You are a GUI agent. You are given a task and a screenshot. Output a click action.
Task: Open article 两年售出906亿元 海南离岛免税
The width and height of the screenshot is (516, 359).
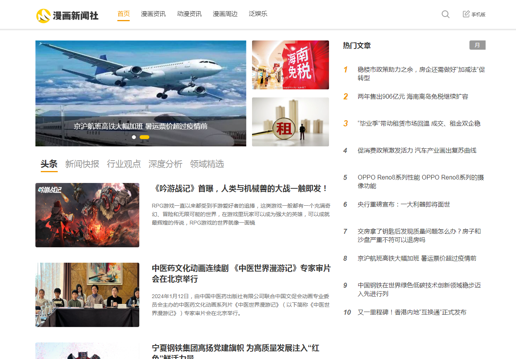413,97
